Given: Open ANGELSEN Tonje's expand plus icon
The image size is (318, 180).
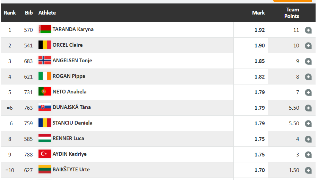Looking at the screenshot, I should 308,61.
